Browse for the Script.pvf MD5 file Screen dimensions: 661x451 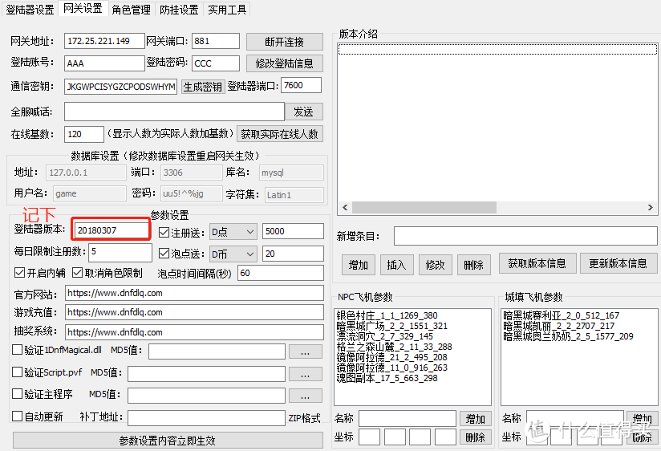pyautogui.click(x=305, y=374)
